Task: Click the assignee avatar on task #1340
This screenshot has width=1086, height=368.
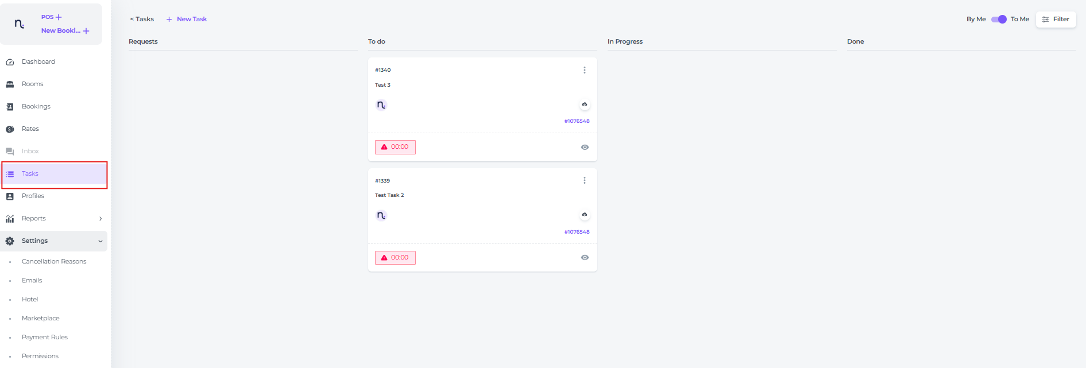Action: coord(381,105)
